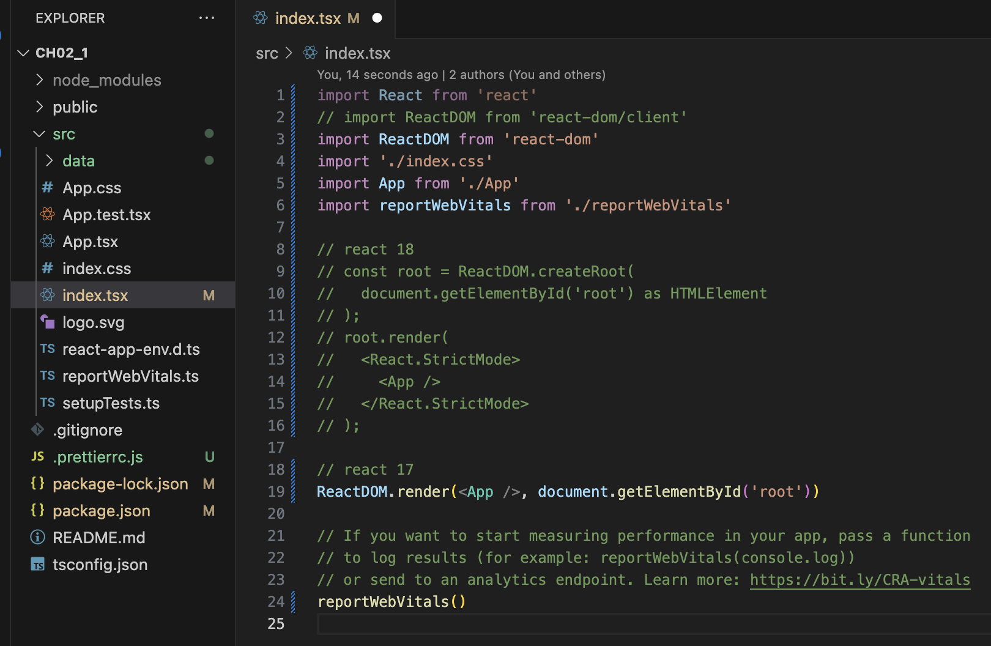Click index.tsx breadcrumb segment
Image resolution: width=991 pixels, height=646 pixels.
(x=357, y=54)
